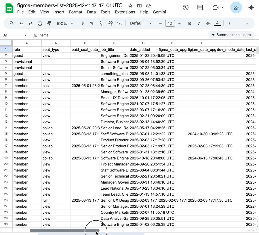Open the Extensions menu
This screenshot has width=259, height=235.
[125, 12]
